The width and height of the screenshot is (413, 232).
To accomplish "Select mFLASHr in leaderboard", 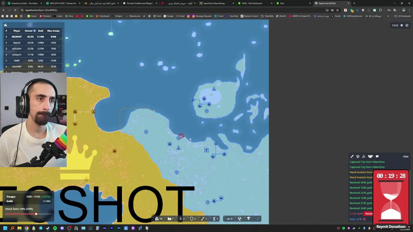I will (17, 49).
